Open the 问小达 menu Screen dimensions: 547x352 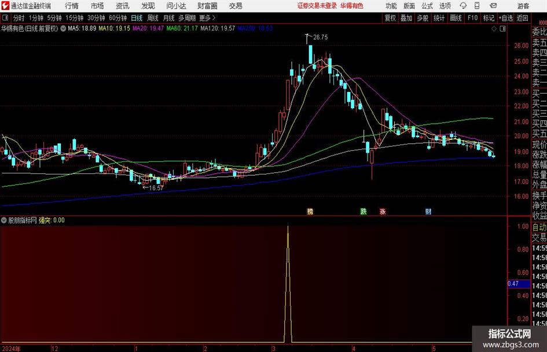[x=176, y=6]
